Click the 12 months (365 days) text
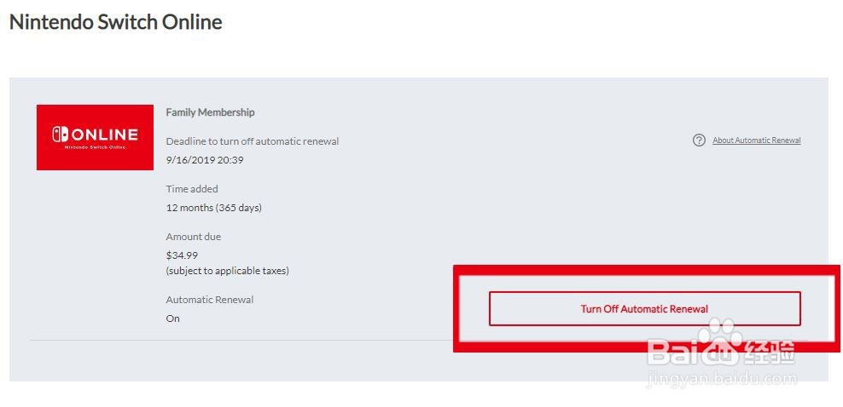 pos(214,208)
